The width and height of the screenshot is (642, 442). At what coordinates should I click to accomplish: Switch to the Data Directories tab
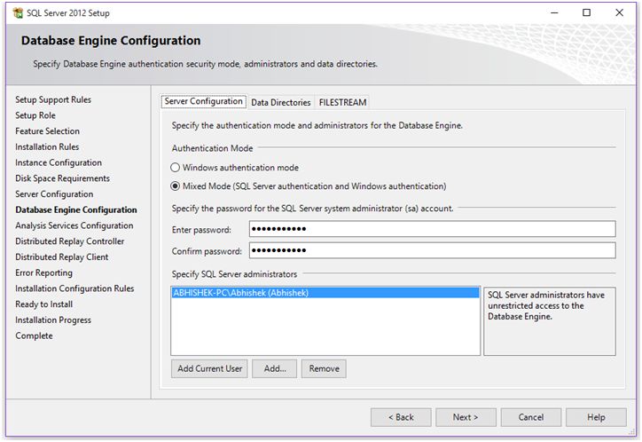pyautogui.click(x=280, y=102)
